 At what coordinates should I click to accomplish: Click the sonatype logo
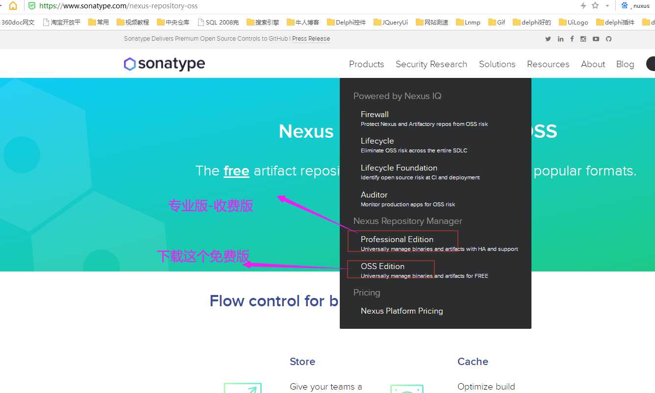[164, 64]
